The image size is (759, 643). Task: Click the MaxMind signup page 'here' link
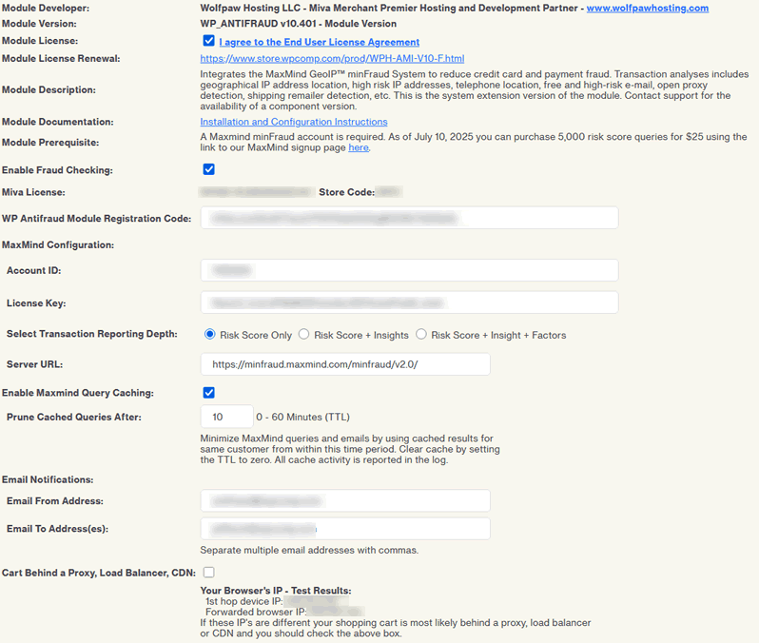tap(358, 148)
